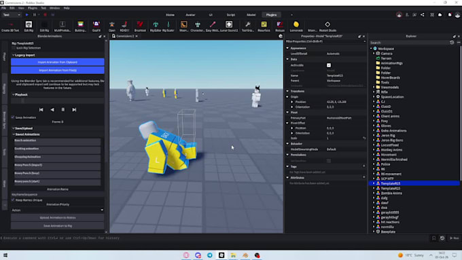462x260 pixels.
Task: Pause the animation playback
Action: [63, 109]
